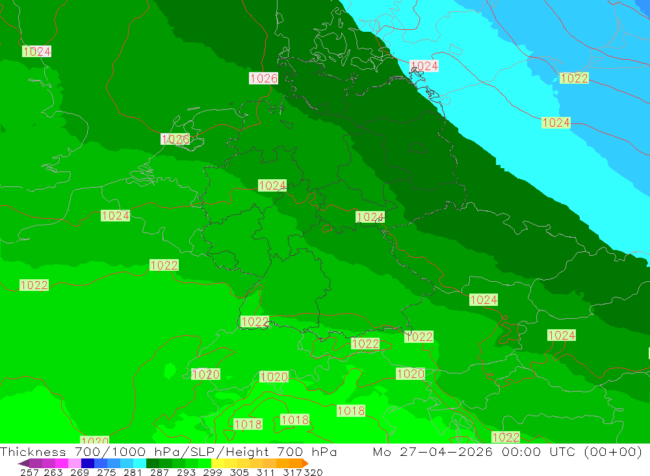This screenshot has width=650, height=476.
Task: Select the darkest green legend swatch
Action: pos(153,463)
